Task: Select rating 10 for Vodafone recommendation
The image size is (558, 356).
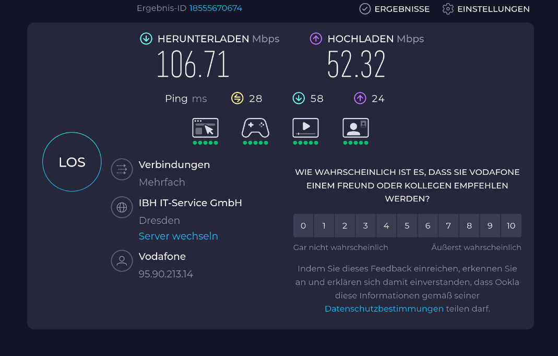Action: 511,226
